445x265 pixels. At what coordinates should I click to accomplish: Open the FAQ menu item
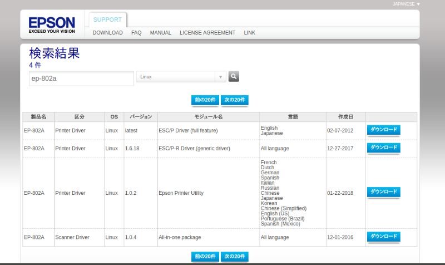(x=136, y=33)
